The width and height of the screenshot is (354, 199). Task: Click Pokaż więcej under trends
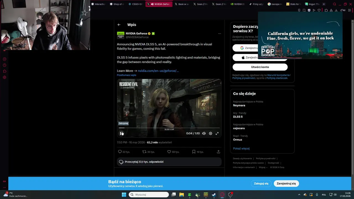pyautogui.click(x=241, y=148)
